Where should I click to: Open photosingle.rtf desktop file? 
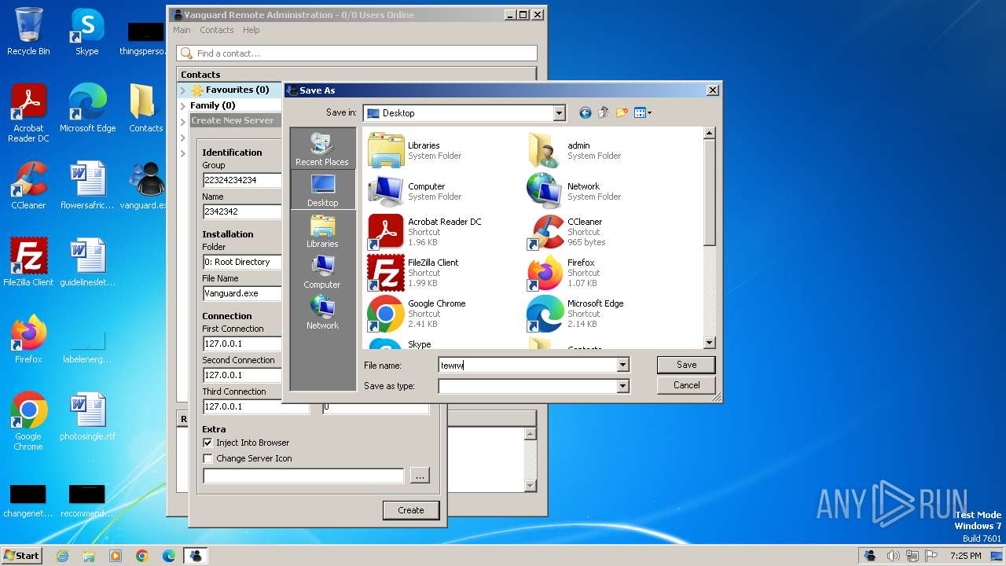coord(87,417)
